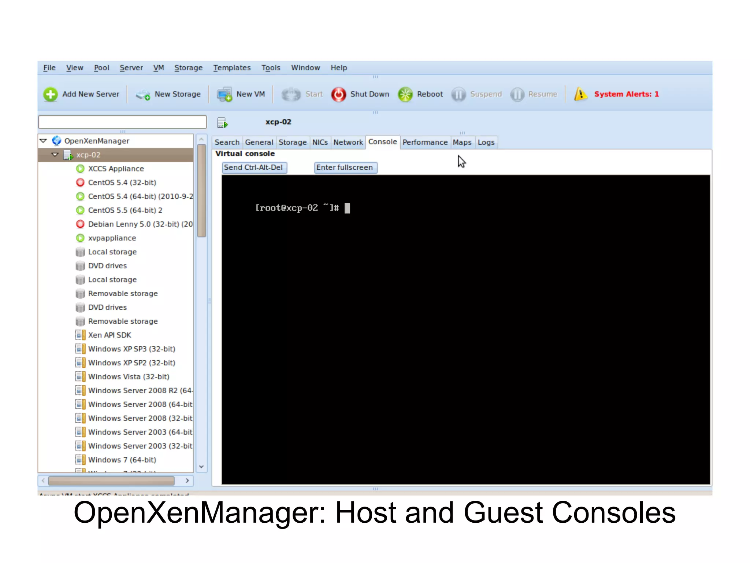The width and height of the screenshot is (750, 563).
Task: Open the Help menu
Action: point(339,68)
